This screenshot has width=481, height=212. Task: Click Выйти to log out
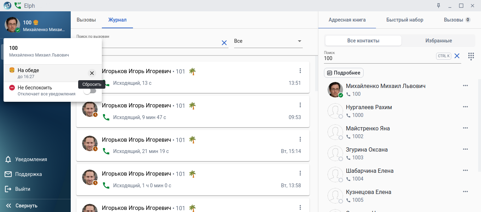[22, 189]
